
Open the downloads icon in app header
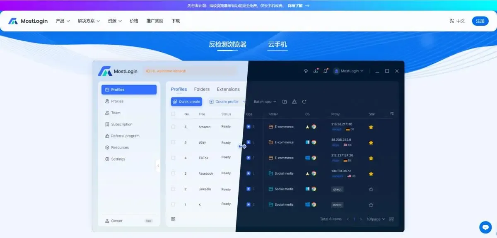pos(316,71)
